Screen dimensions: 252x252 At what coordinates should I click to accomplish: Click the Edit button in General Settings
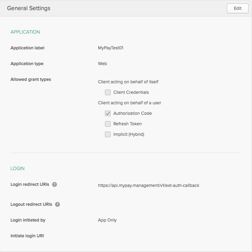coord(237,8)
